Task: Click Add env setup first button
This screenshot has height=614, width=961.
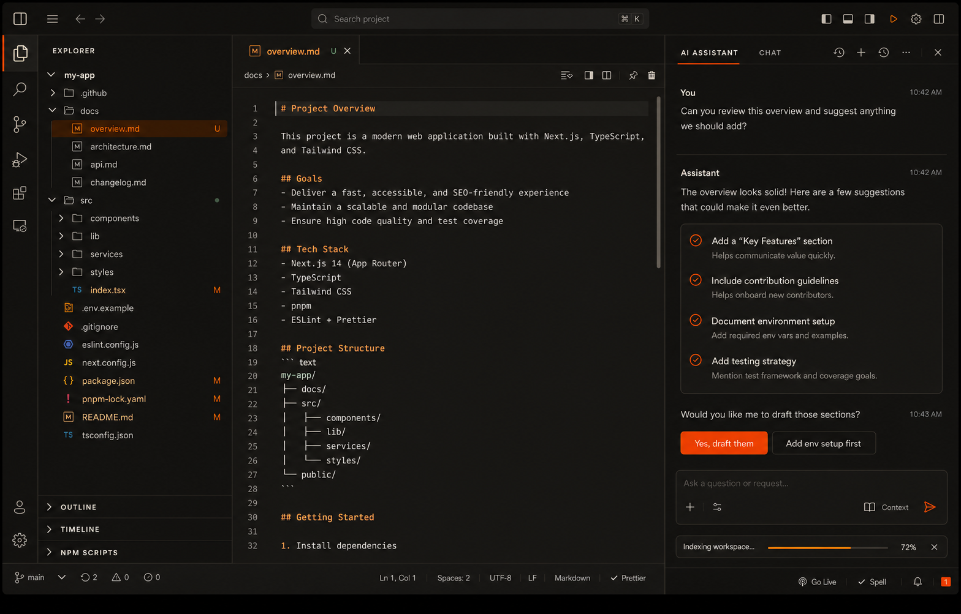Action: (x=824, y=443)
